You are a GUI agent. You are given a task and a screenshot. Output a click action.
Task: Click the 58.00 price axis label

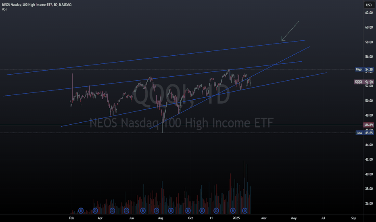[x=369, y=42]
